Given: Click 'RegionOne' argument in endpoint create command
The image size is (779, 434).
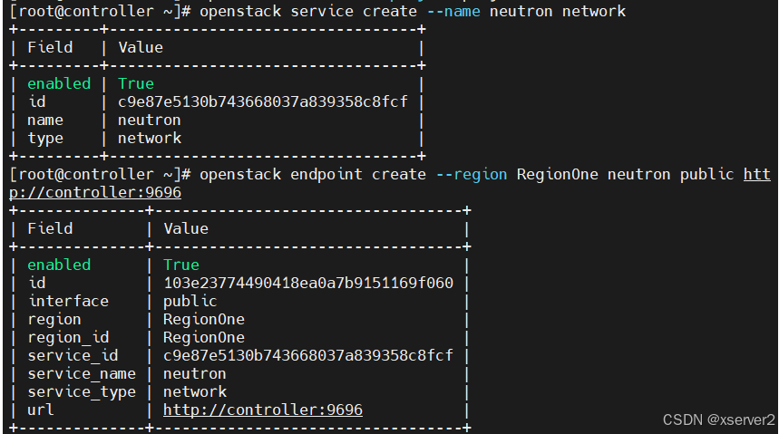Looking at the screenshot, I should coord(557,174).
